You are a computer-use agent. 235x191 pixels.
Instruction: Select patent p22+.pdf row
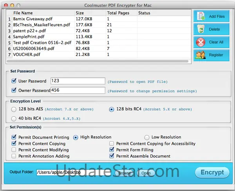(x=99, y=31)
